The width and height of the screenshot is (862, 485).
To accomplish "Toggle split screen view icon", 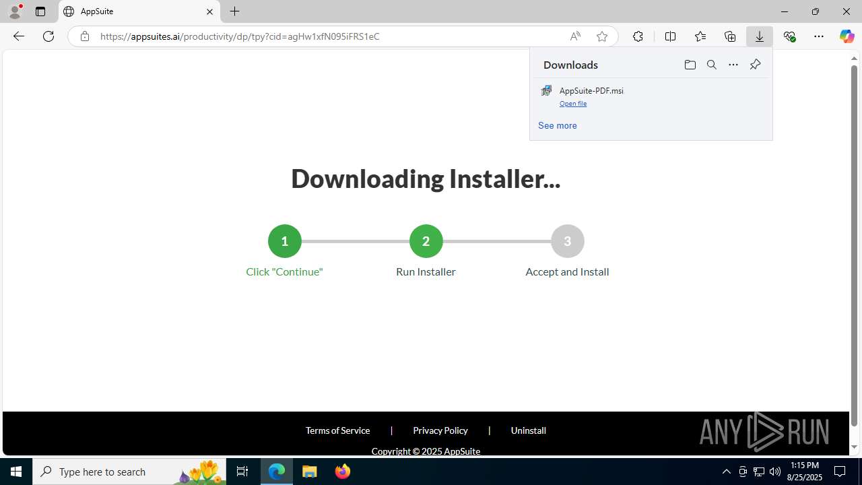I will point(670,36).
